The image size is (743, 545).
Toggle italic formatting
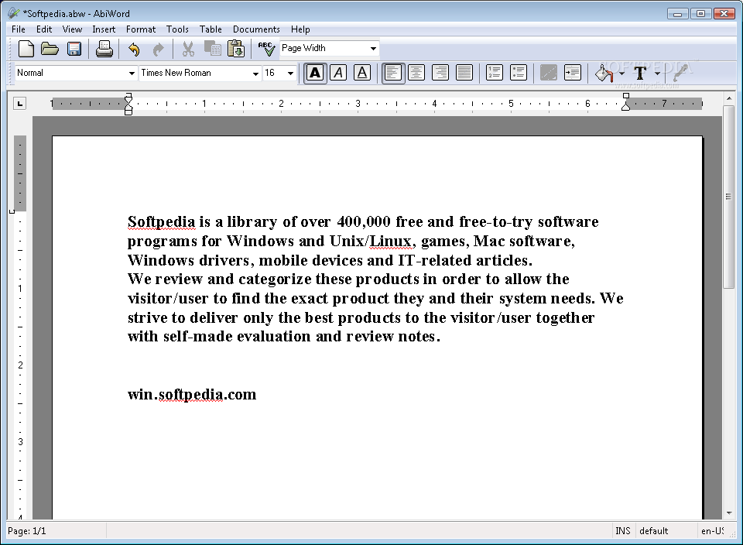[338, 73]
